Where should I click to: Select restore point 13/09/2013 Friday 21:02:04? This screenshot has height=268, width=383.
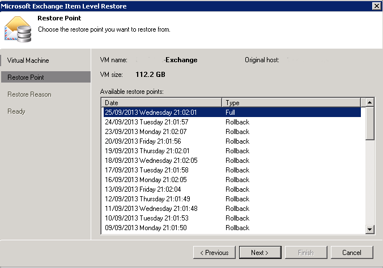[232, 189]
